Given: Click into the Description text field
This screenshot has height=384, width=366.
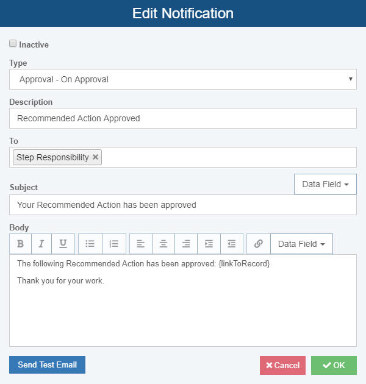Looking at the screenshot, I should pyautogui.click(x=183, y=118).
